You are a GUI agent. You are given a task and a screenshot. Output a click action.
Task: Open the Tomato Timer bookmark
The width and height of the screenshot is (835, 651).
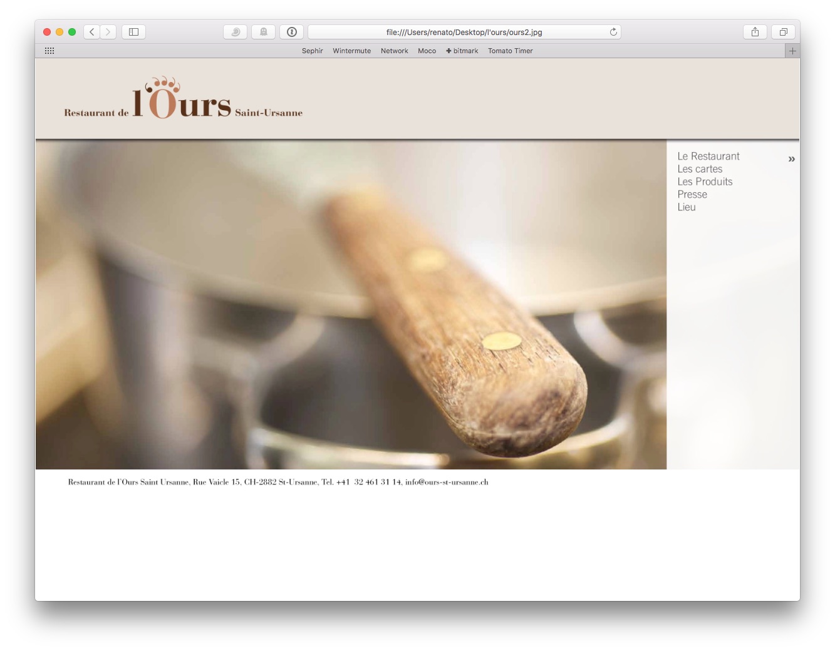(510, 51)
